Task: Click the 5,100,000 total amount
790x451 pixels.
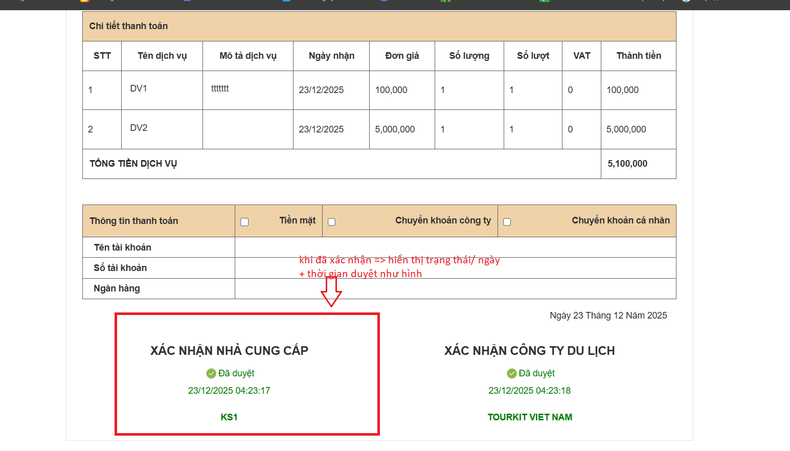Action: pos(627,164)
